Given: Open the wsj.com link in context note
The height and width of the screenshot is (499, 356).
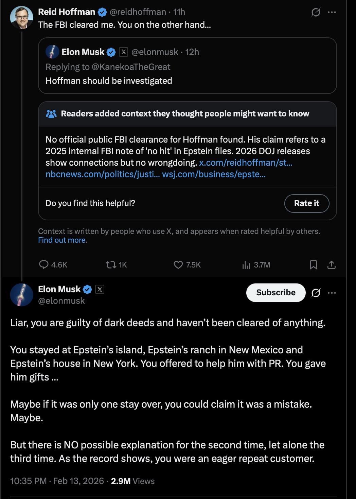Looking at the screenshot, I should pyautogui.click(x=214, y=174).
